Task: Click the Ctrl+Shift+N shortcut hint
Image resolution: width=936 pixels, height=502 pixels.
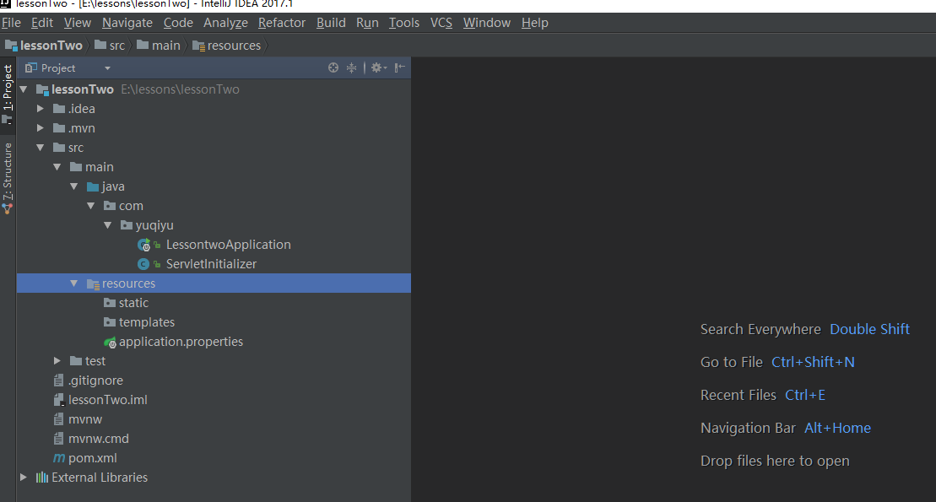Action: click(813, 362)
